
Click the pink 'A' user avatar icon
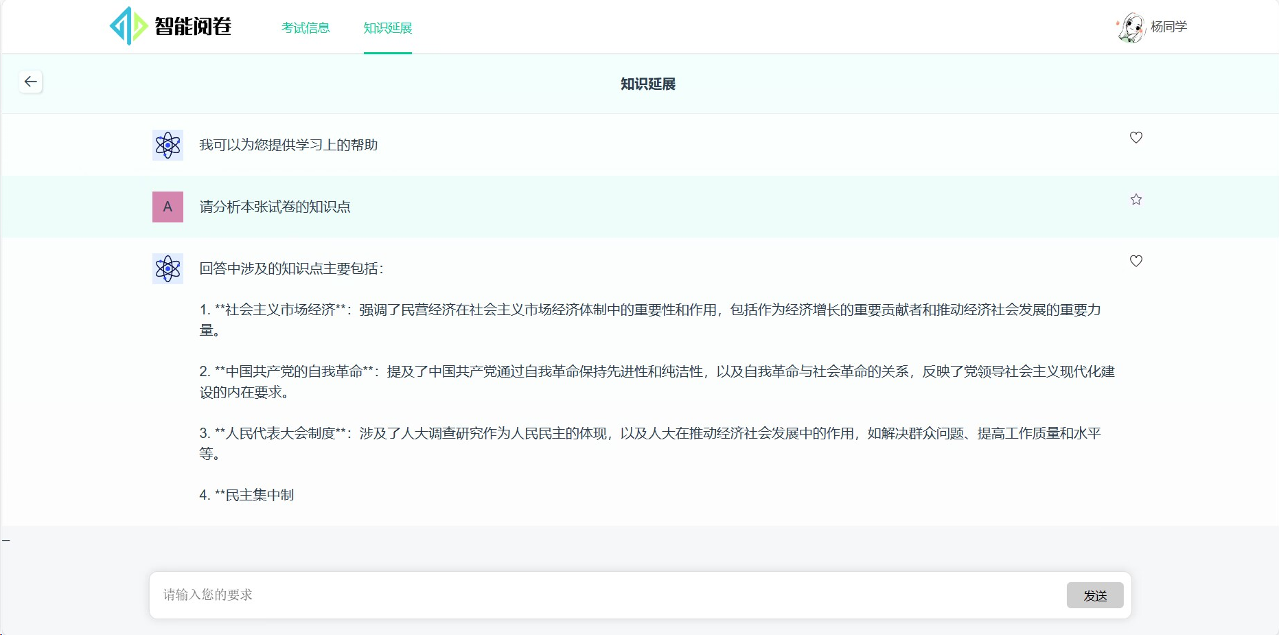(x=167, y=207)
